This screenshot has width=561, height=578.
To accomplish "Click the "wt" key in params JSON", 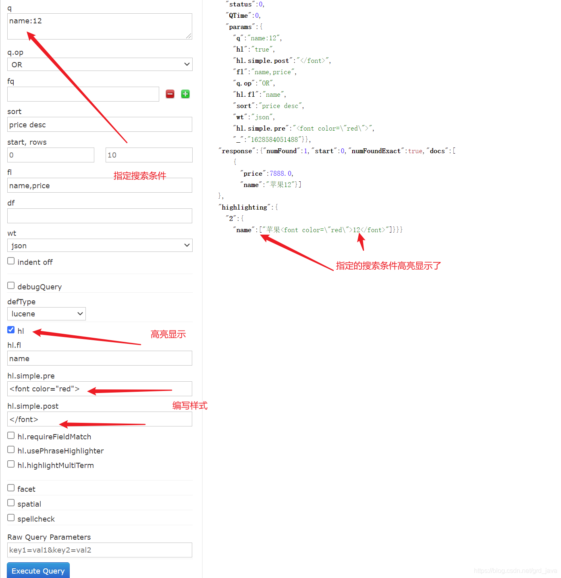I will pyautogui.click(x=240, y=117).
